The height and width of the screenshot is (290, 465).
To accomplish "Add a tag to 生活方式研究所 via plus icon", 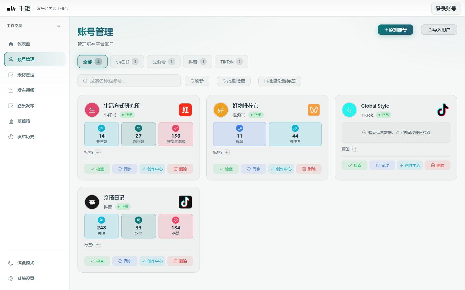I will (98, 152).
